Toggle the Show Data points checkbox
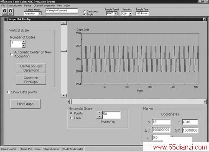This screenshot has height=152, width=209. [x=8, y=92]
